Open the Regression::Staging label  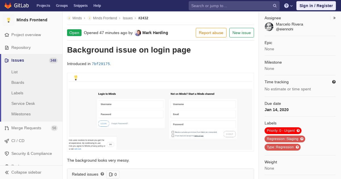pos(282,139)
